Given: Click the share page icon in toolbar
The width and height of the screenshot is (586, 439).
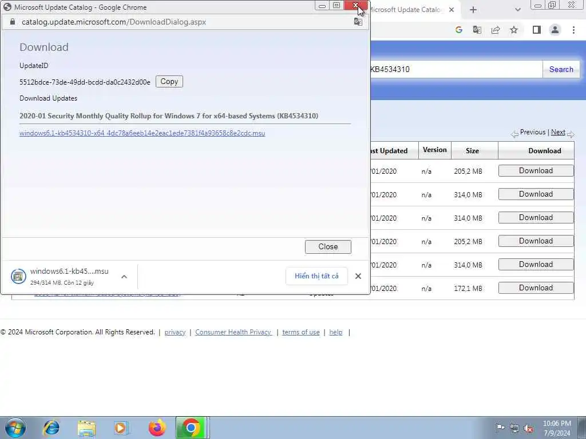Looking at the screenshot, I should click(x=496, y=30).
